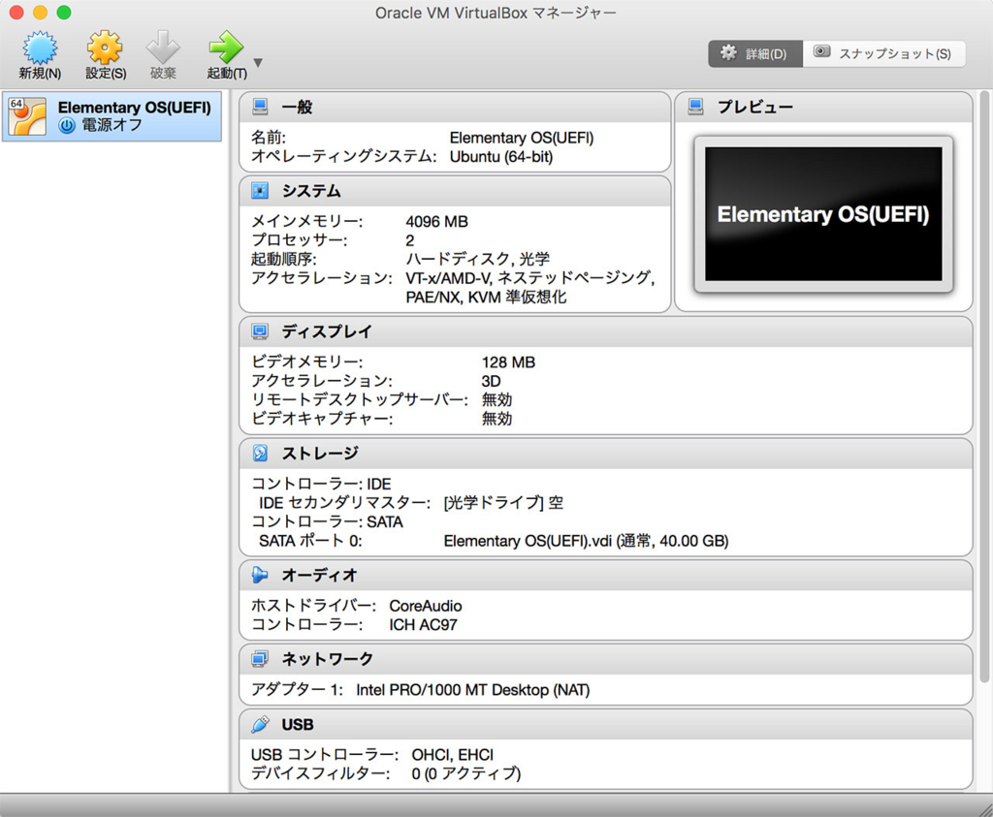The width and height of the screenshot is (993, 817).
Task: Click 'OHCI, EHCI' USB controller value
Action: click(452, 755)
